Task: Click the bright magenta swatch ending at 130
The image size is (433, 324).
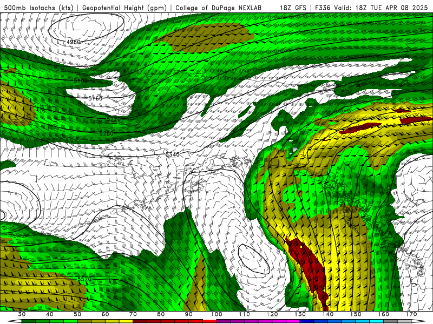Action: point(293,321)
